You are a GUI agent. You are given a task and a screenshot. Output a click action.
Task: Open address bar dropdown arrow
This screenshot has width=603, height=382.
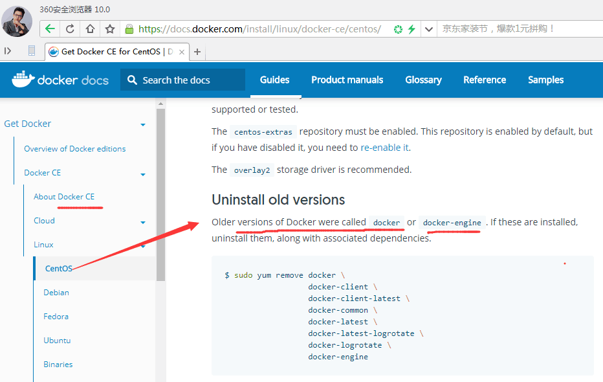tap(429, 29)
